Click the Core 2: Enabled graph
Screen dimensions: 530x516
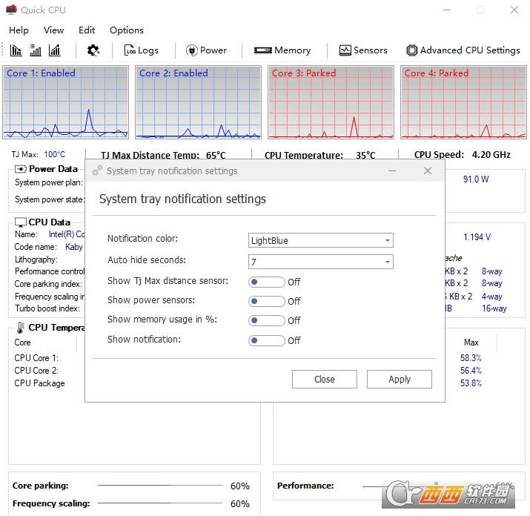click(x=198, y=102)
